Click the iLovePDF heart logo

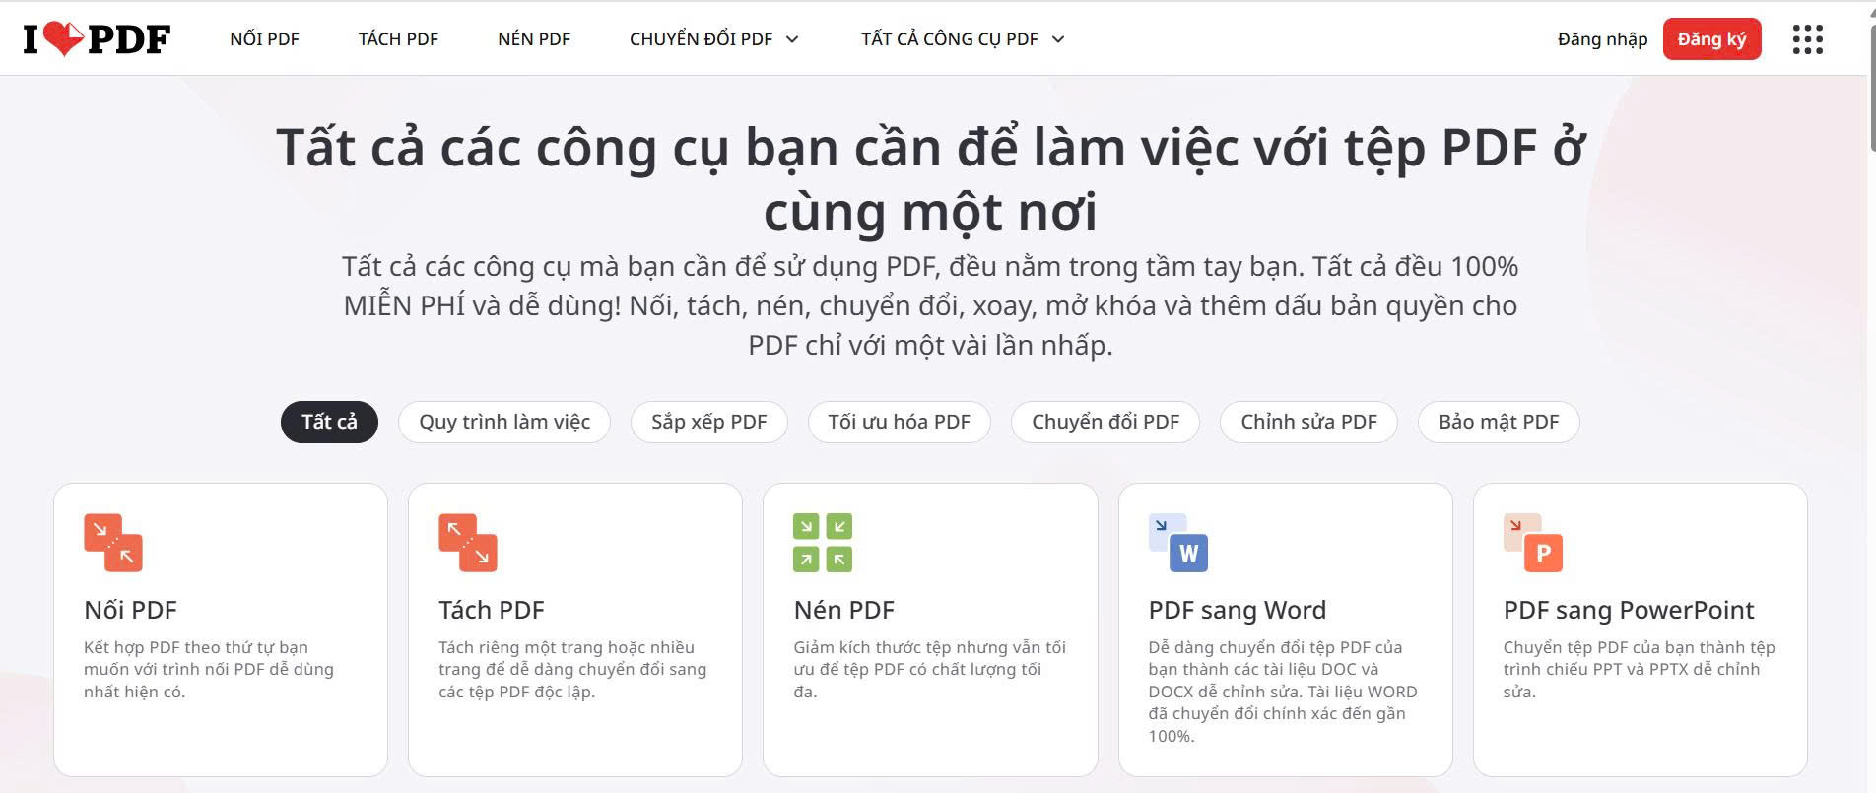pos(97,38)
